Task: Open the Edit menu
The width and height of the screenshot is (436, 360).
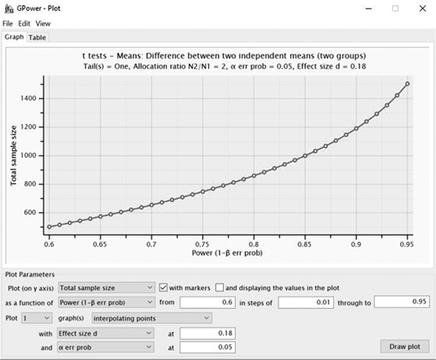Action: tap(24, 23)
